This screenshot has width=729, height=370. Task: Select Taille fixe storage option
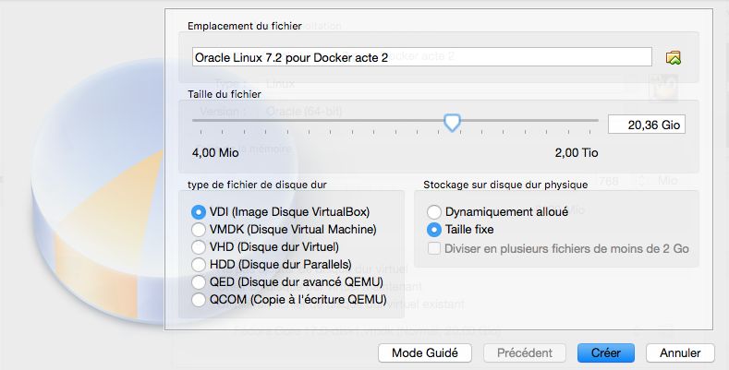434,230
